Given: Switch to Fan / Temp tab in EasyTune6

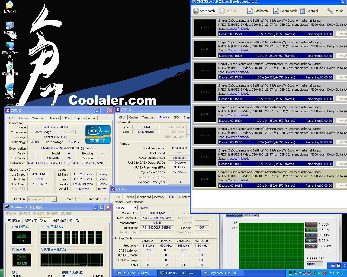Looking at the screenshot, I should tap(250, 215).
